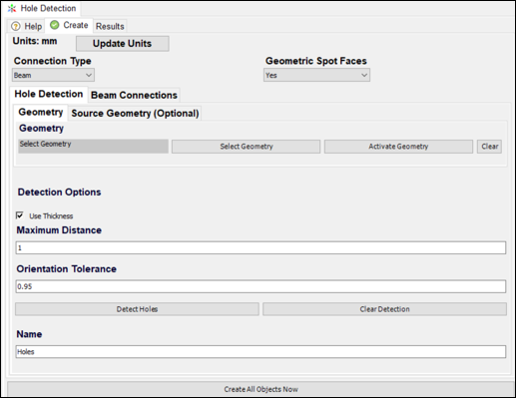Click the Connection Type label
The height and width of the screenshot is (398, 516).
53,61
